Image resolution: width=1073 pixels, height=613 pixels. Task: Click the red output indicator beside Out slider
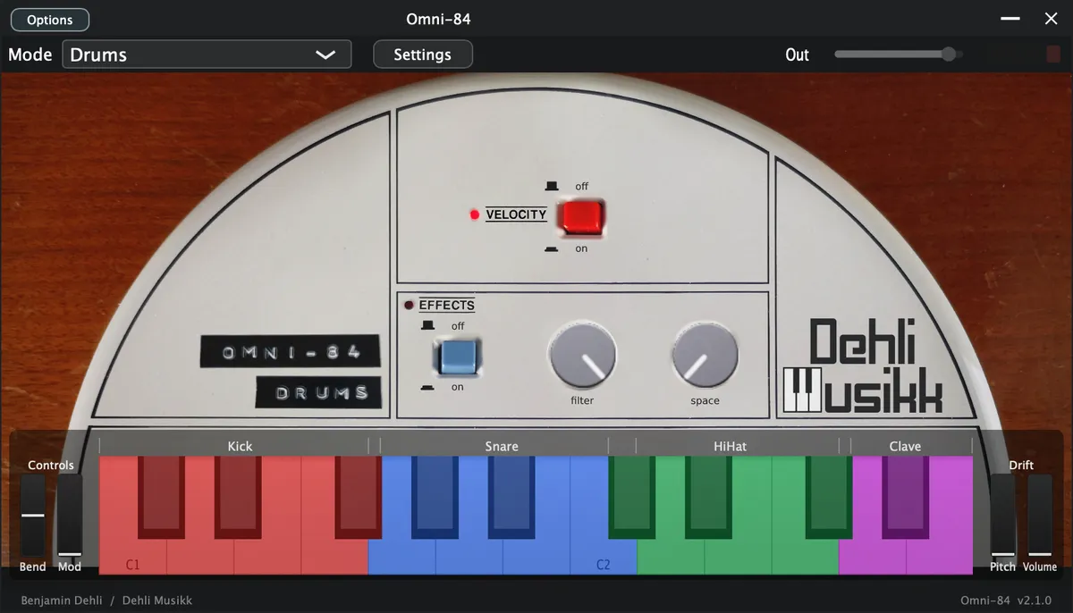coord(1053,55)
